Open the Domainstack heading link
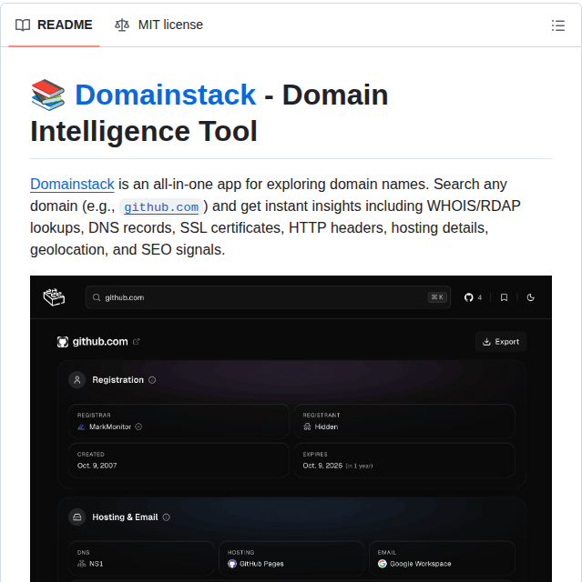The height and width of the screenshot is (582, 582). click(166, 95)
